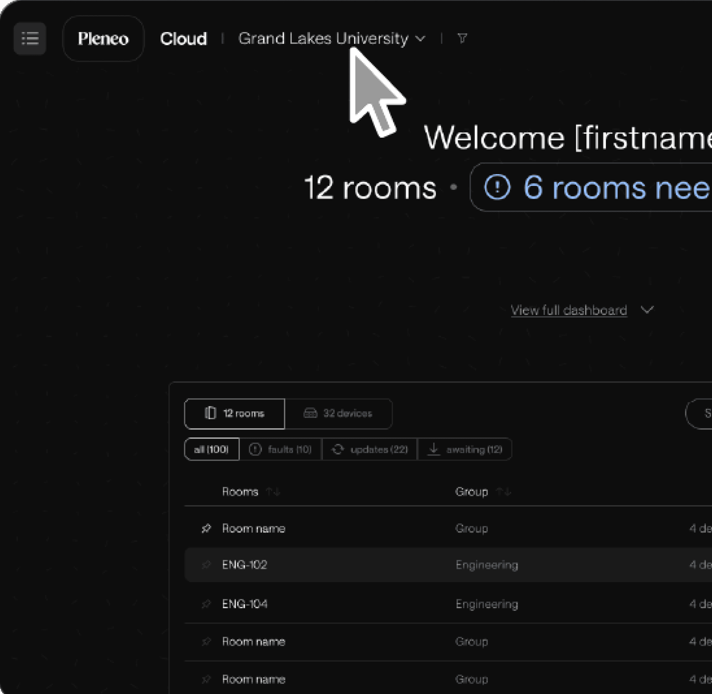The image size is (712, 694).
Task: Switch to the 32 devices tab
Action: pos(338,413)
